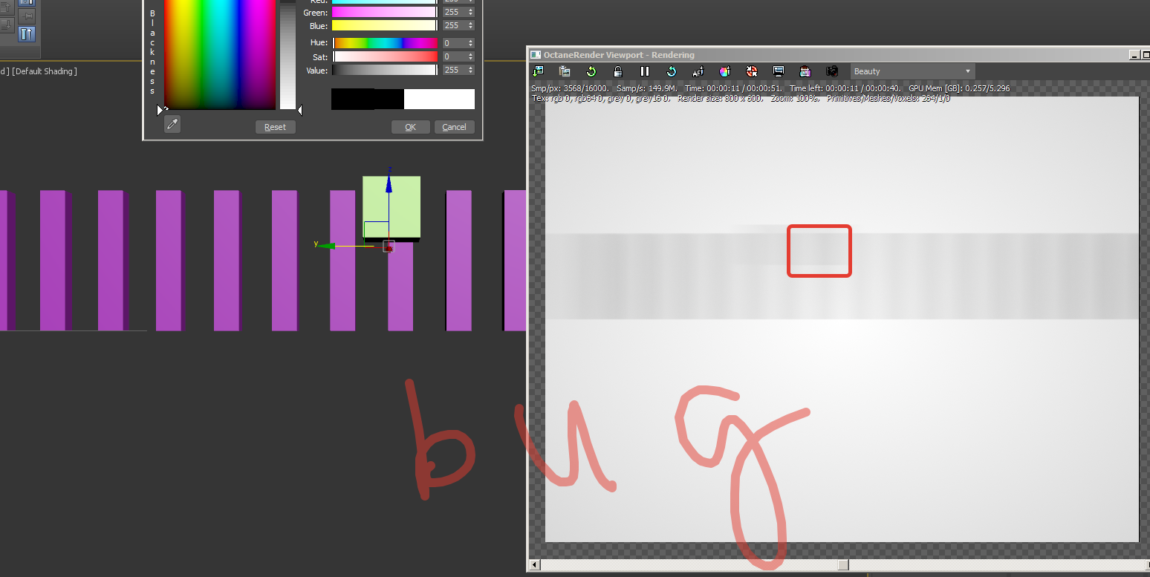Click the pink render region icon
The image size is (1150, 577).
pyautogui.click(x=805, y=71)
